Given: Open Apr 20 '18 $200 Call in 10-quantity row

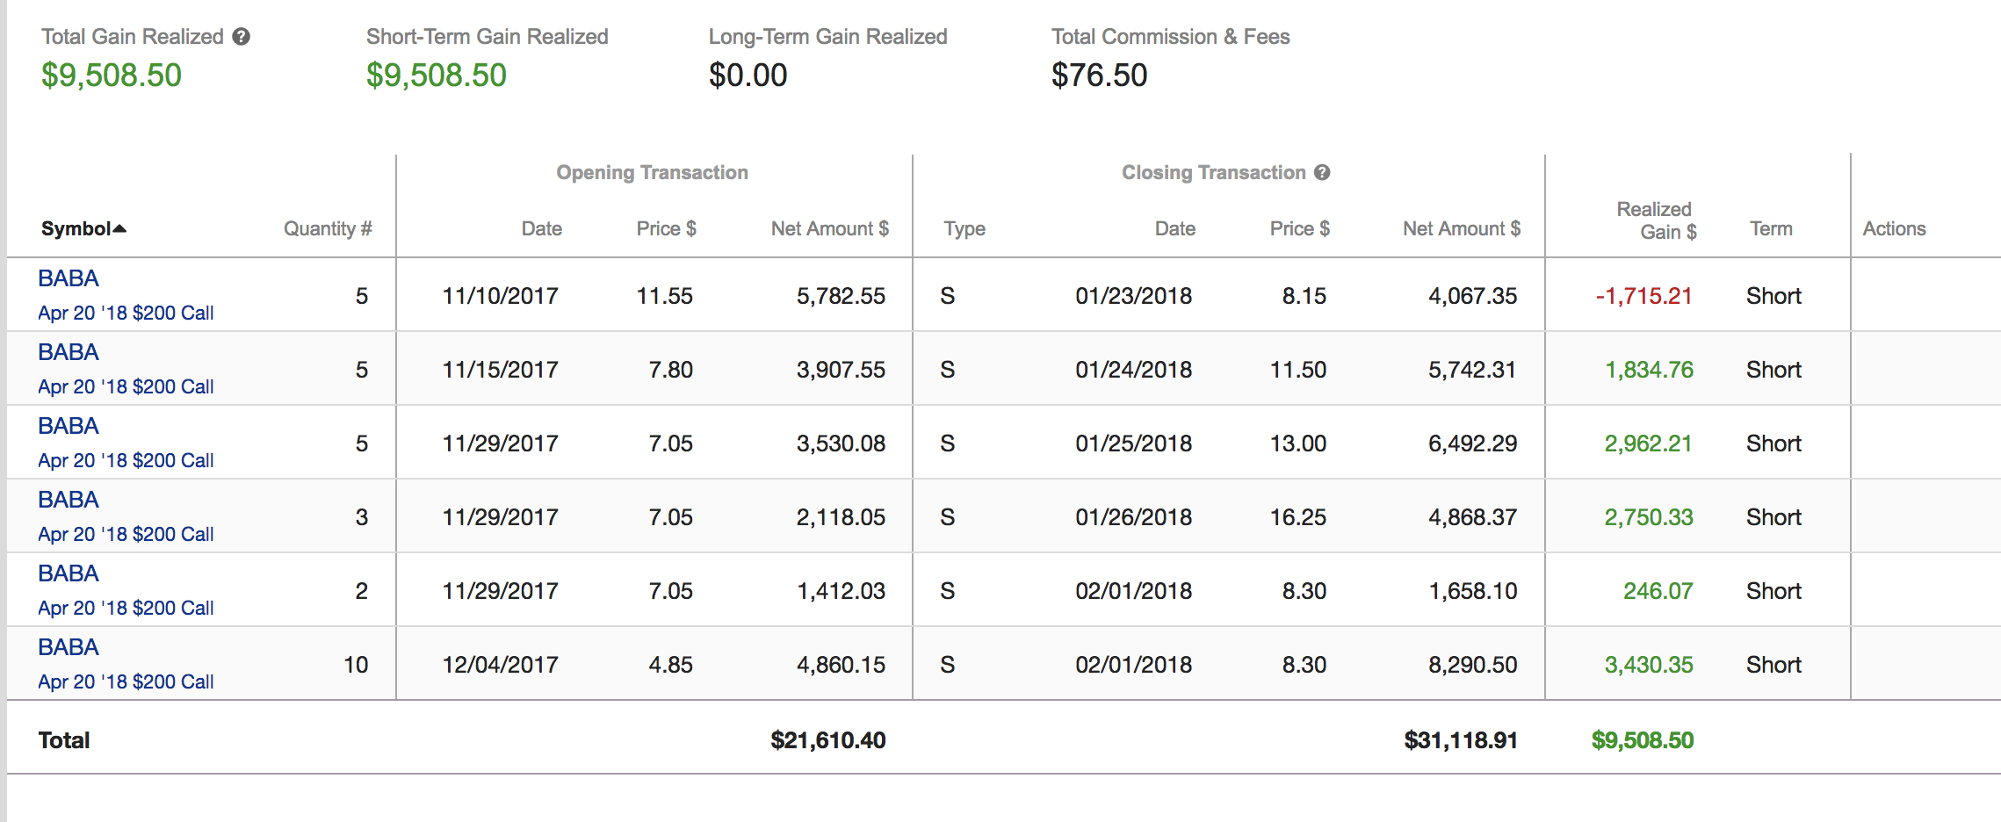Looking at the screenshot, I should (x=126, y=681).
